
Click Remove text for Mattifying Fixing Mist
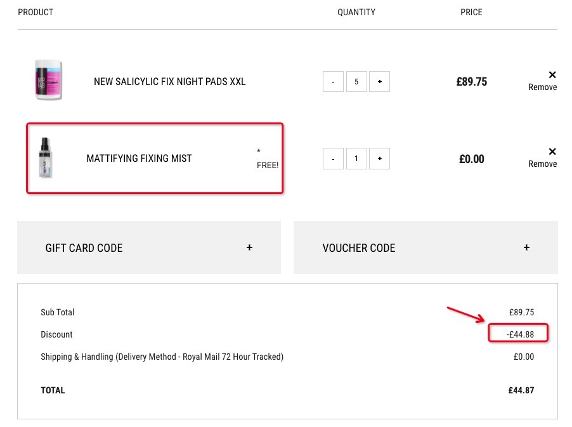point(542,164)
